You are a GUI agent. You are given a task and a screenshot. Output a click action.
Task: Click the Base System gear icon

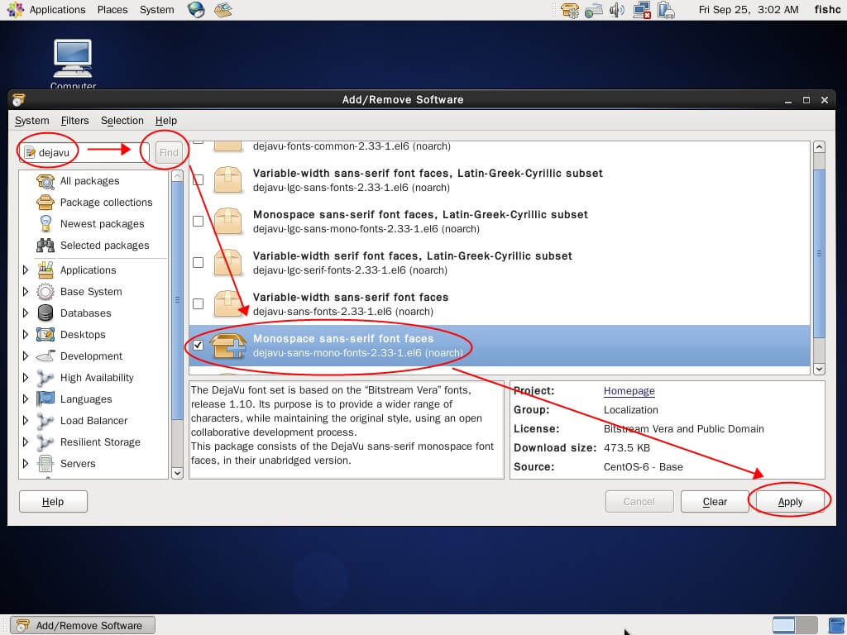point(45,292)
